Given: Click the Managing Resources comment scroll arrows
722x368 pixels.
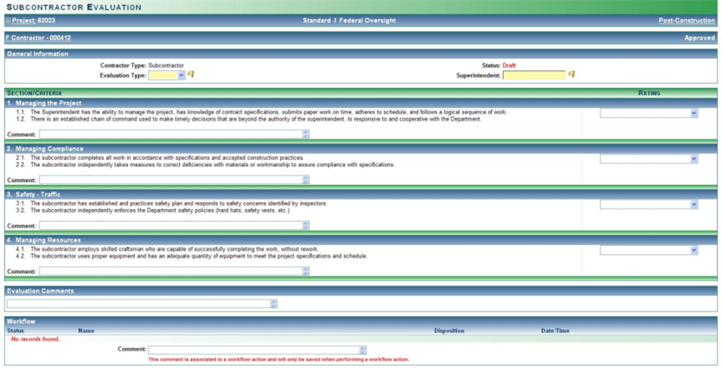Looking at the screenshot, I should click(305, 271).
